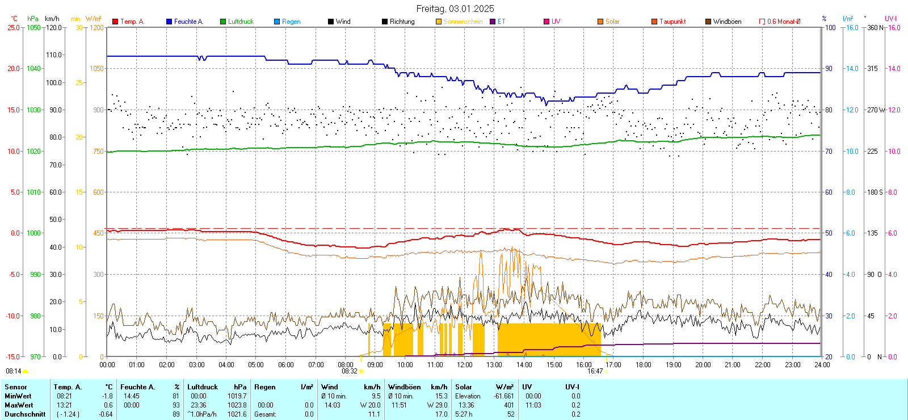The height and width of the screenshot is (420, 908).
Task: Click the orange Solar legend square
Action: point(600,22)
